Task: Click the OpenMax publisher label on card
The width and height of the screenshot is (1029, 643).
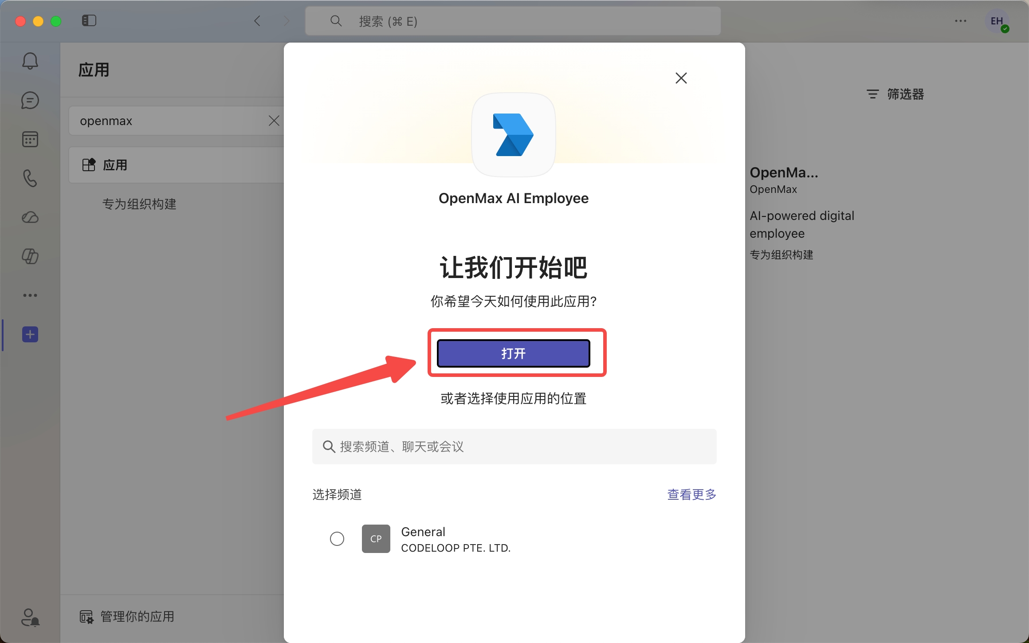Action: coord(773,189)
